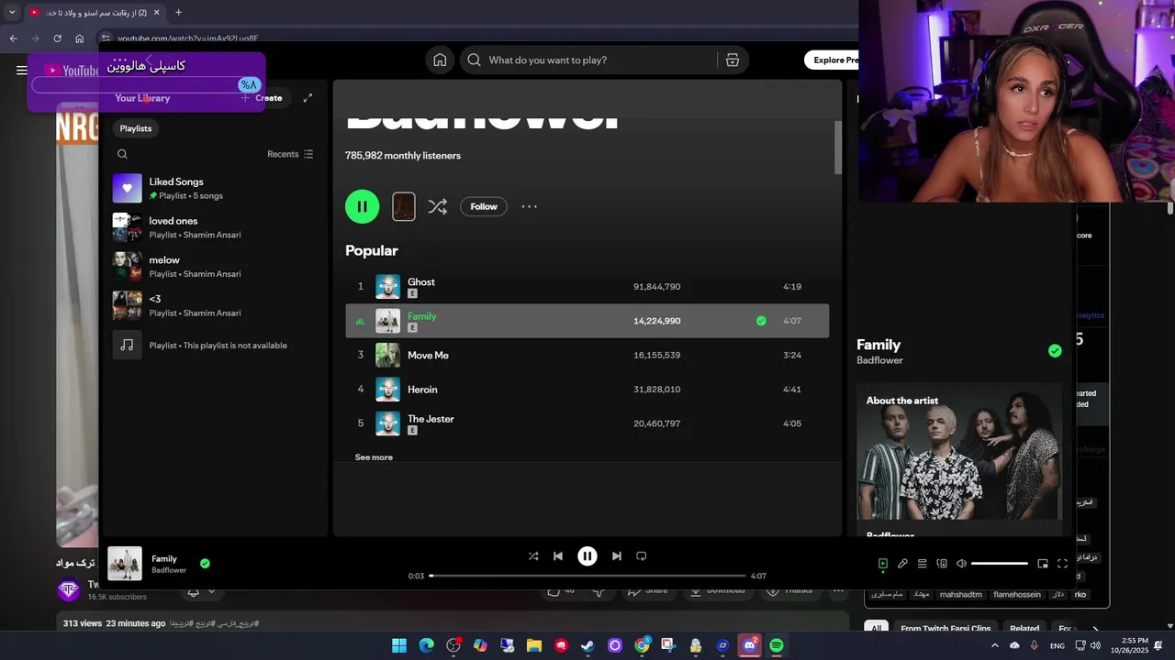Adjust Spotify volume slider
This screenshot has width=1175, height=660.
coord(1000,564)
